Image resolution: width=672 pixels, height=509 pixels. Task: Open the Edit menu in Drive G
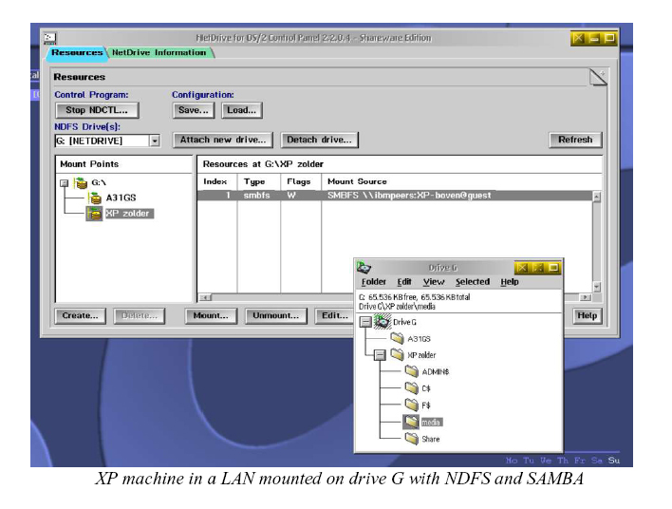click(403, 282)
